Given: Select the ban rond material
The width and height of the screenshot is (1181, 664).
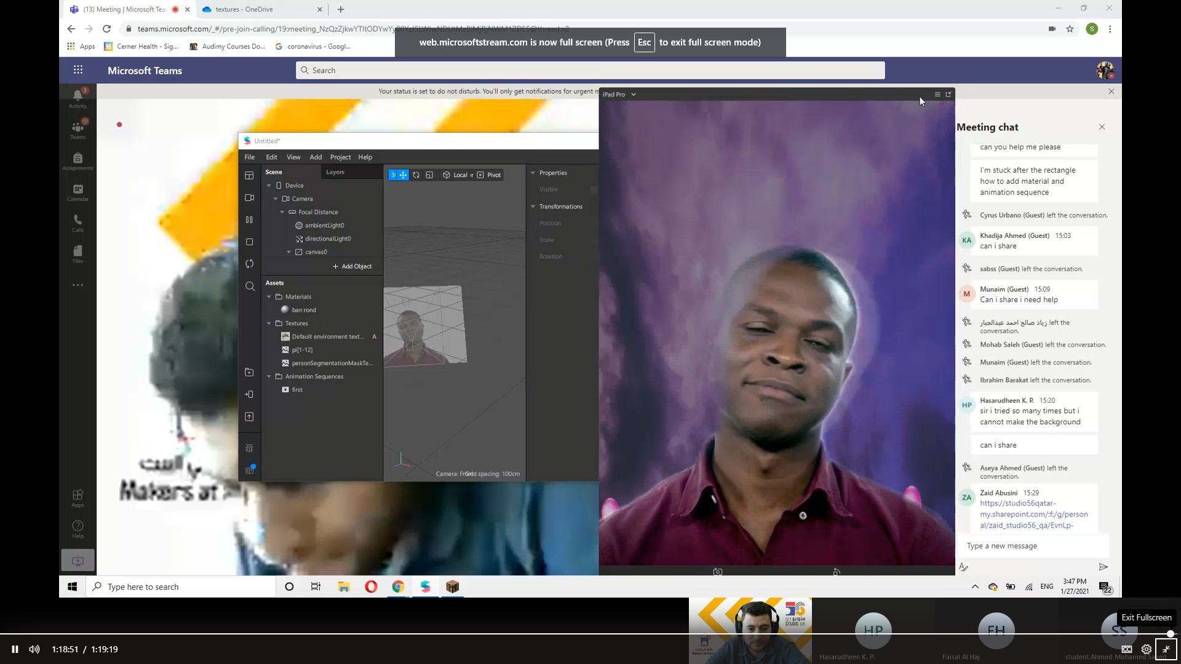Looking at the screenshot, I should point(304,310).
